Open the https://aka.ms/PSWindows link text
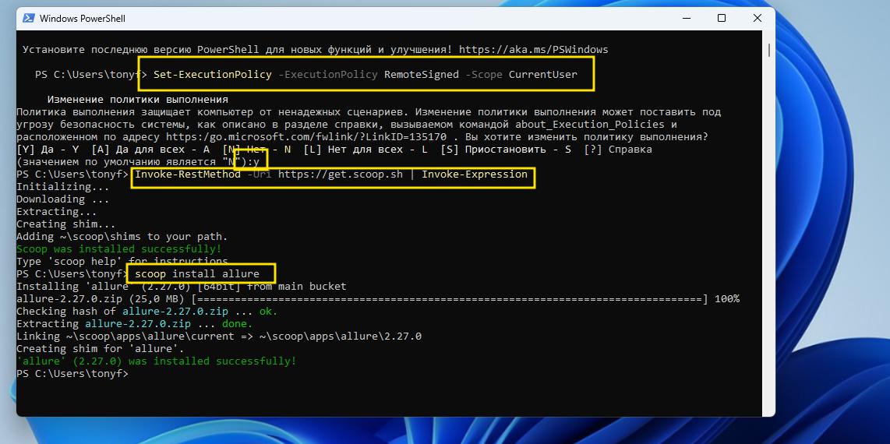Screen dimensions: 890x444 534,49
